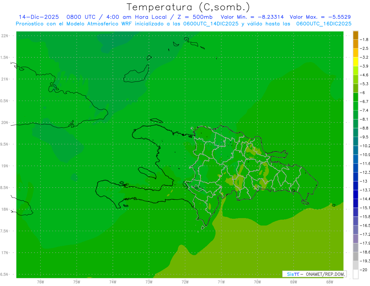The width and height of the screenshot is (370, 286).
Task: Click the '74W' longitude label
Action: [x=113, y=282]
